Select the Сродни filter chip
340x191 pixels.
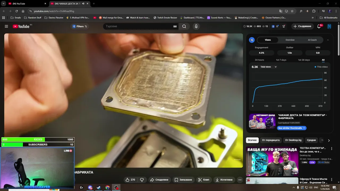311,140
